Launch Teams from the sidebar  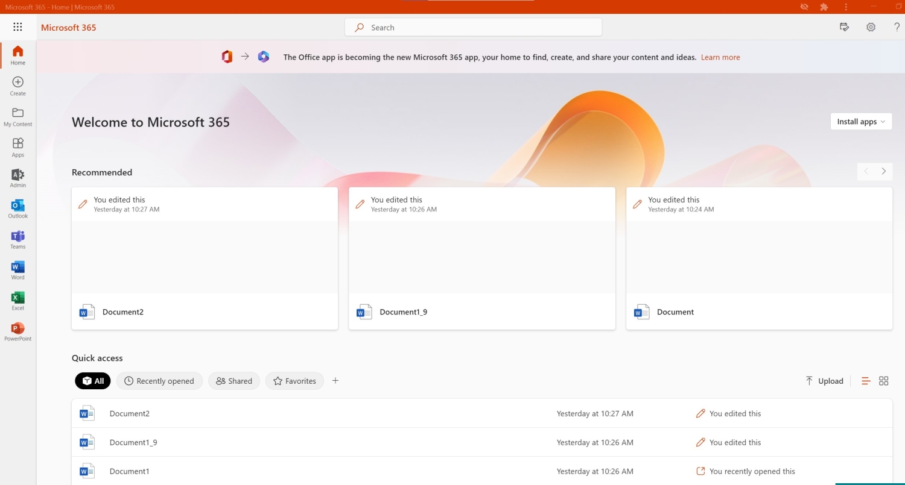[18, 240]
